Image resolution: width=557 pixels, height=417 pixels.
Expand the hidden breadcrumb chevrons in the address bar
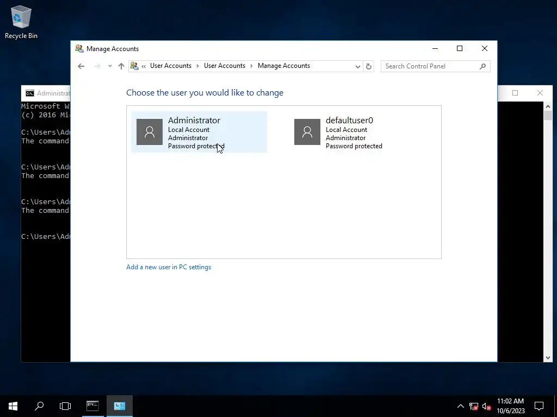tap(144, 66)
